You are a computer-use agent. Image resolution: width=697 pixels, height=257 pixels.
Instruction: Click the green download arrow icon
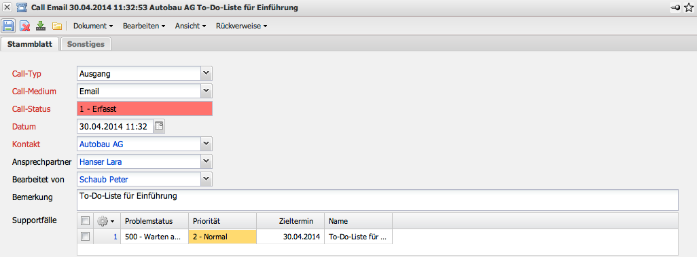(x=41, y=26)
